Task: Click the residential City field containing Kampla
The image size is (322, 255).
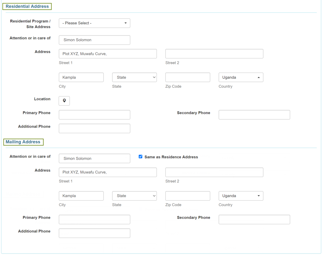Action: [x=81, y=77]
